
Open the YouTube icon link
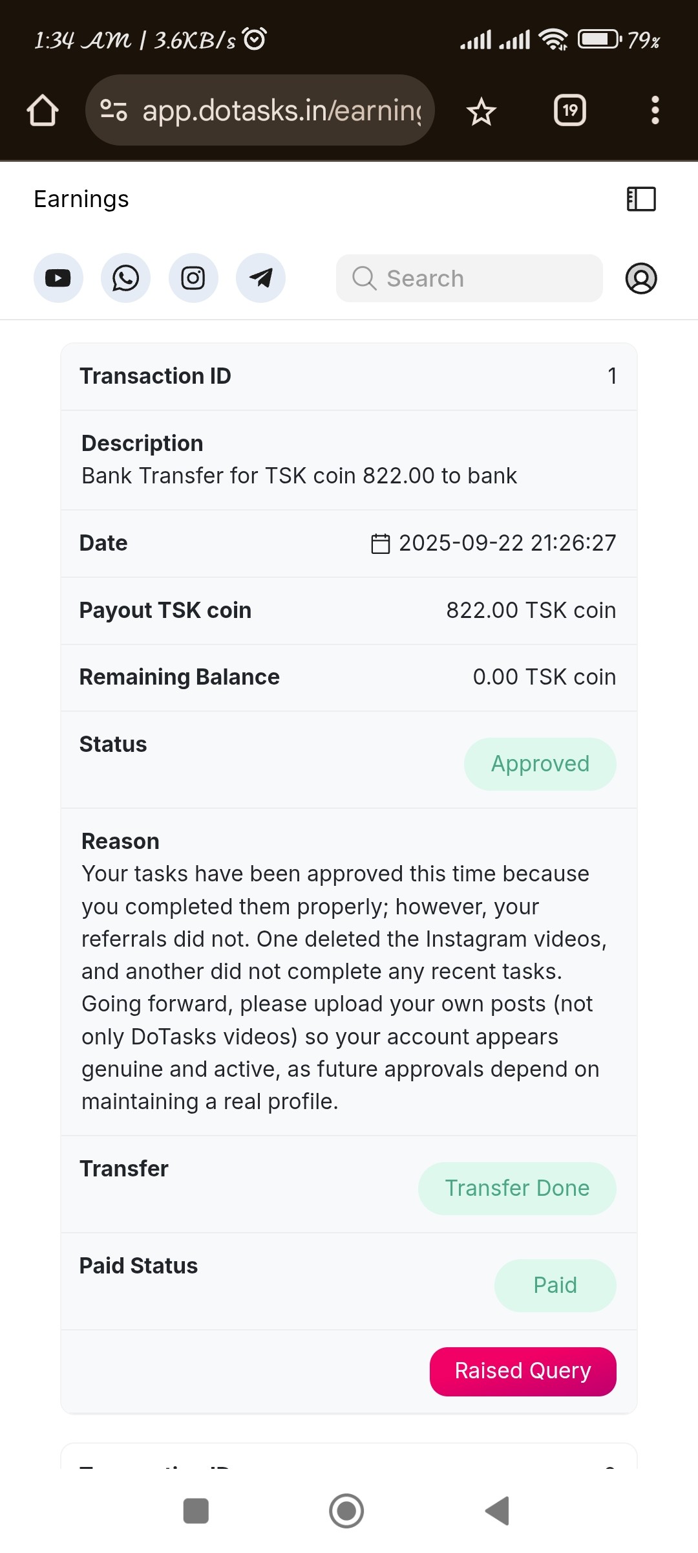coord(58,278)
